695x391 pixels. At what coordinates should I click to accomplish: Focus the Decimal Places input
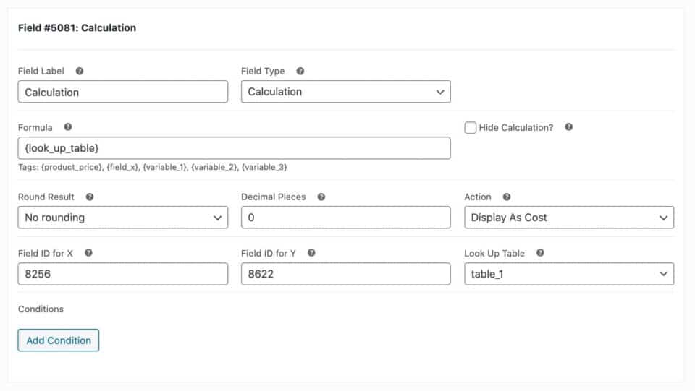pyautogui.click(x=346, y=217)
